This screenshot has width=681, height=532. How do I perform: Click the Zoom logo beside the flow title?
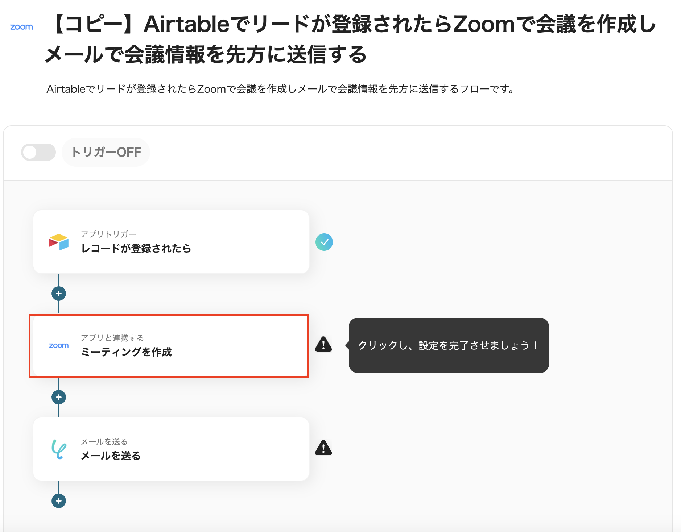coord(21,27)
